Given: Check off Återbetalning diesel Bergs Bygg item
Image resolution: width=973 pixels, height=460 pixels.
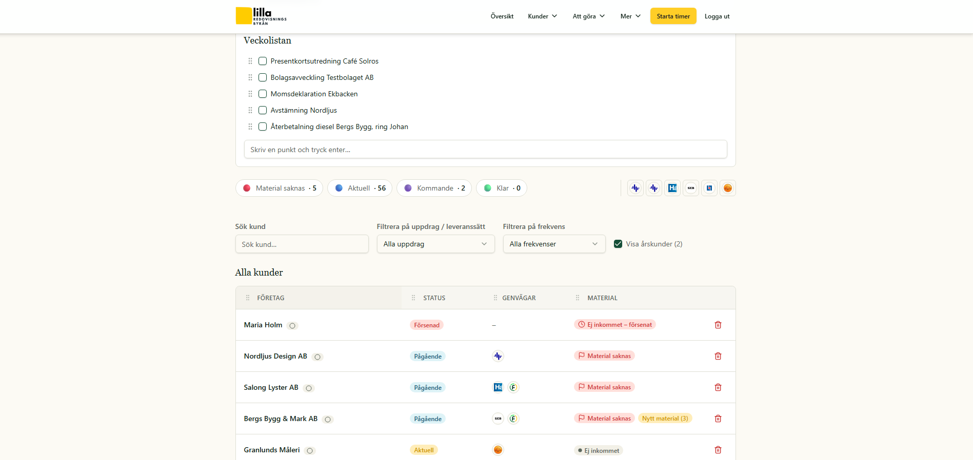Looking at the screenshot, I should (263, 127).
